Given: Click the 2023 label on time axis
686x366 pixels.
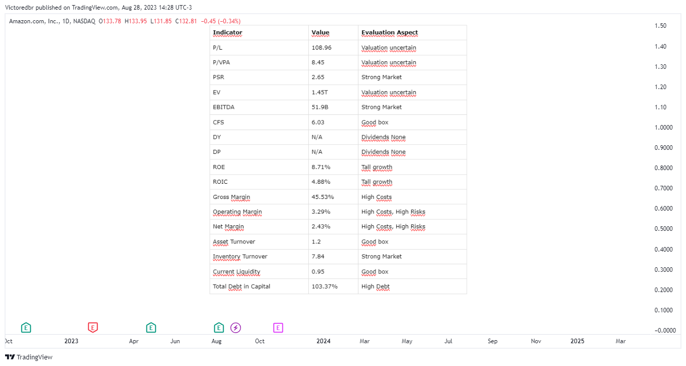Looking at the screenshot, I should pos(71,341).
